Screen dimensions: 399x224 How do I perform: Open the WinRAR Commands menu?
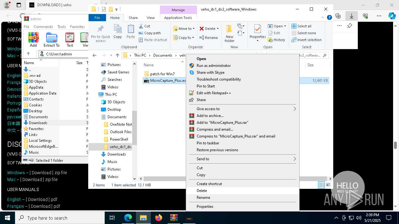pyautogui.click(x=43, y=27)
